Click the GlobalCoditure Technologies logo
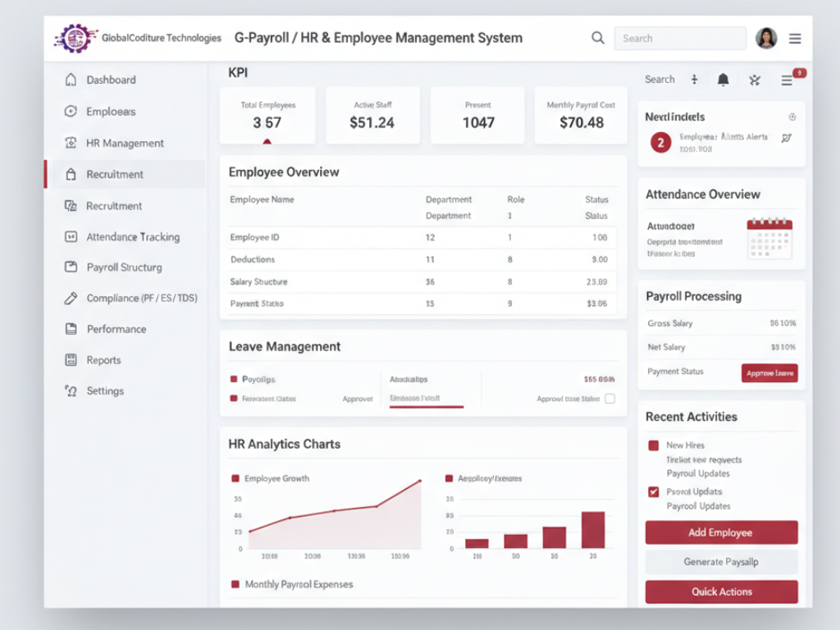 [75, 38]
